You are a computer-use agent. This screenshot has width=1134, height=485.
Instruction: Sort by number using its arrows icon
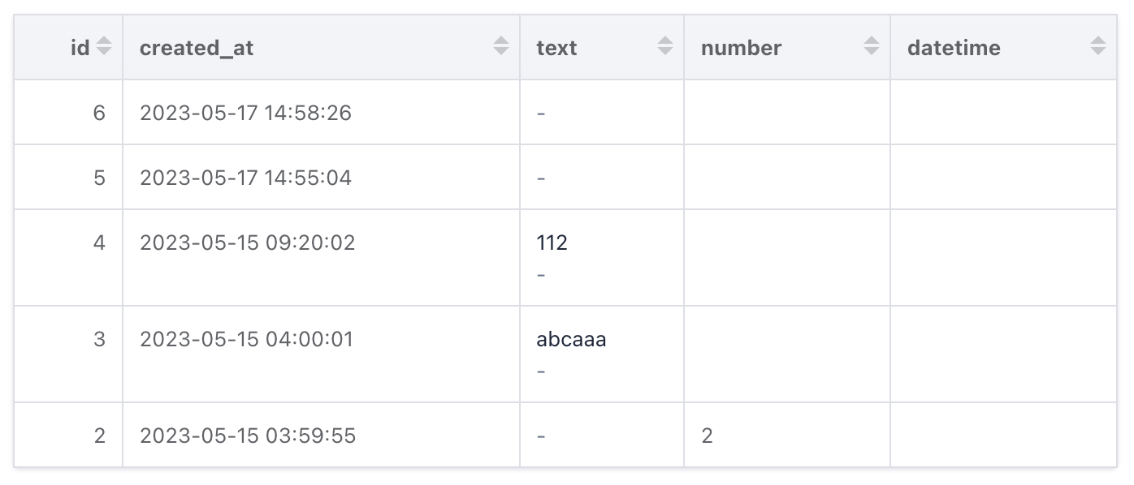coord(872,47)
